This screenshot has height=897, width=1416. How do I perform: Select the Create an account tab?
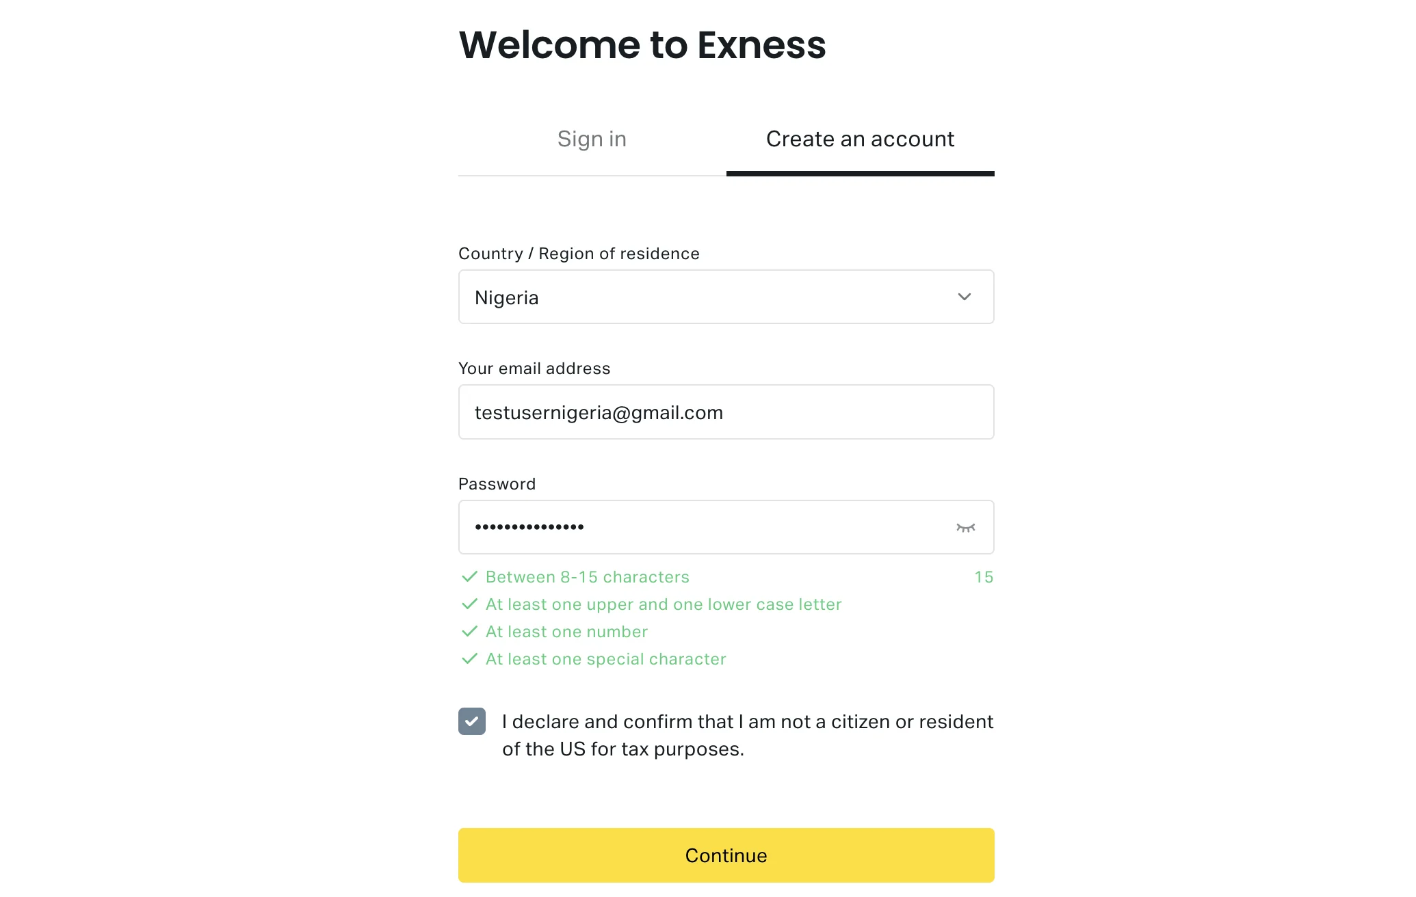pos(860,139)
